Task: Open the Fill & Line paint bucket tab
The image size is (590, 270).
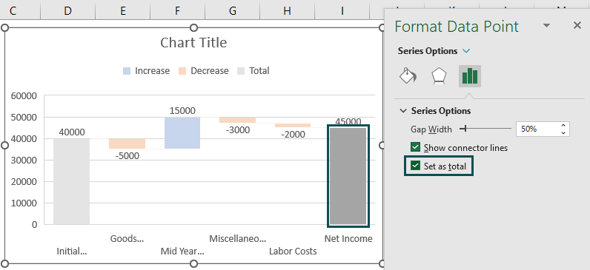Action: pos(408,76)
